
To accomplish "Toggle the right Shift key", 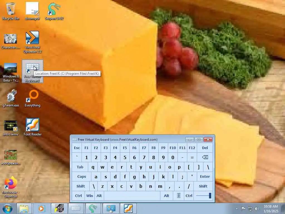I will pos(203,186).
